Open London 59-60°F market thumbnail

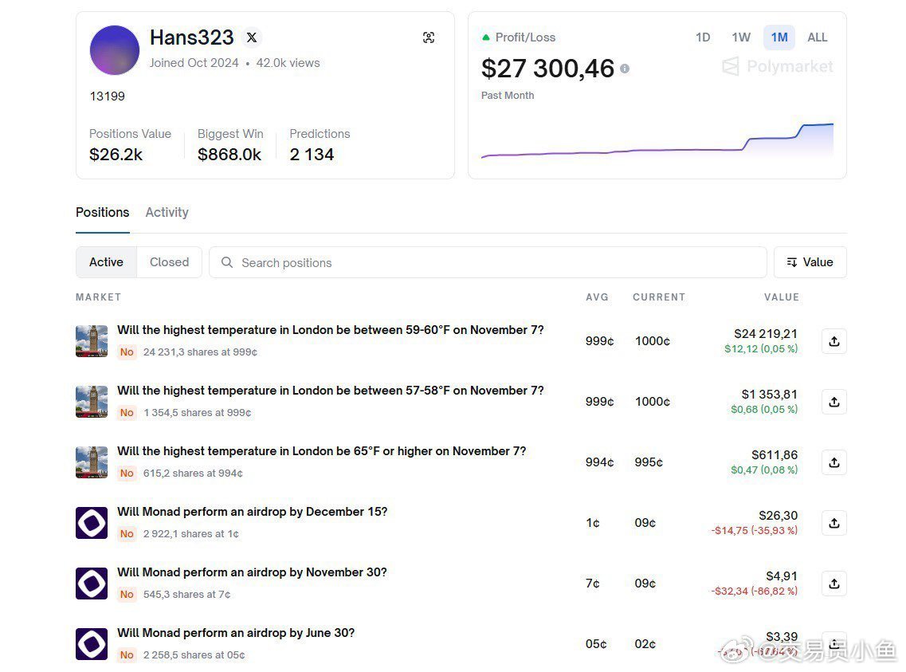pos(92,341)
